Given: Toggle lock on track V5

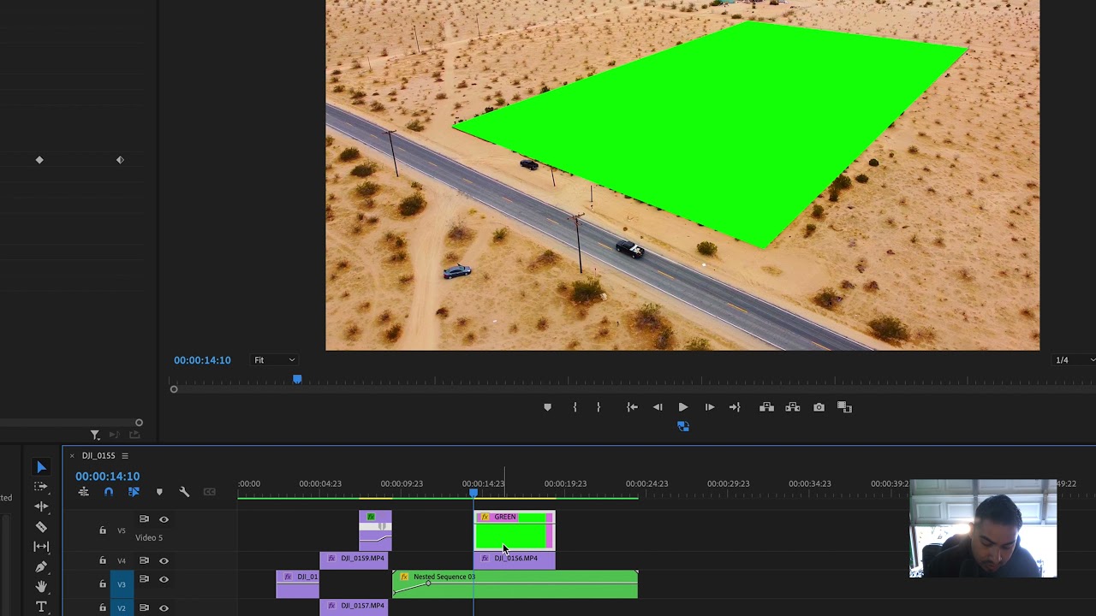Looking at the screenshot, I should point(103,530).
